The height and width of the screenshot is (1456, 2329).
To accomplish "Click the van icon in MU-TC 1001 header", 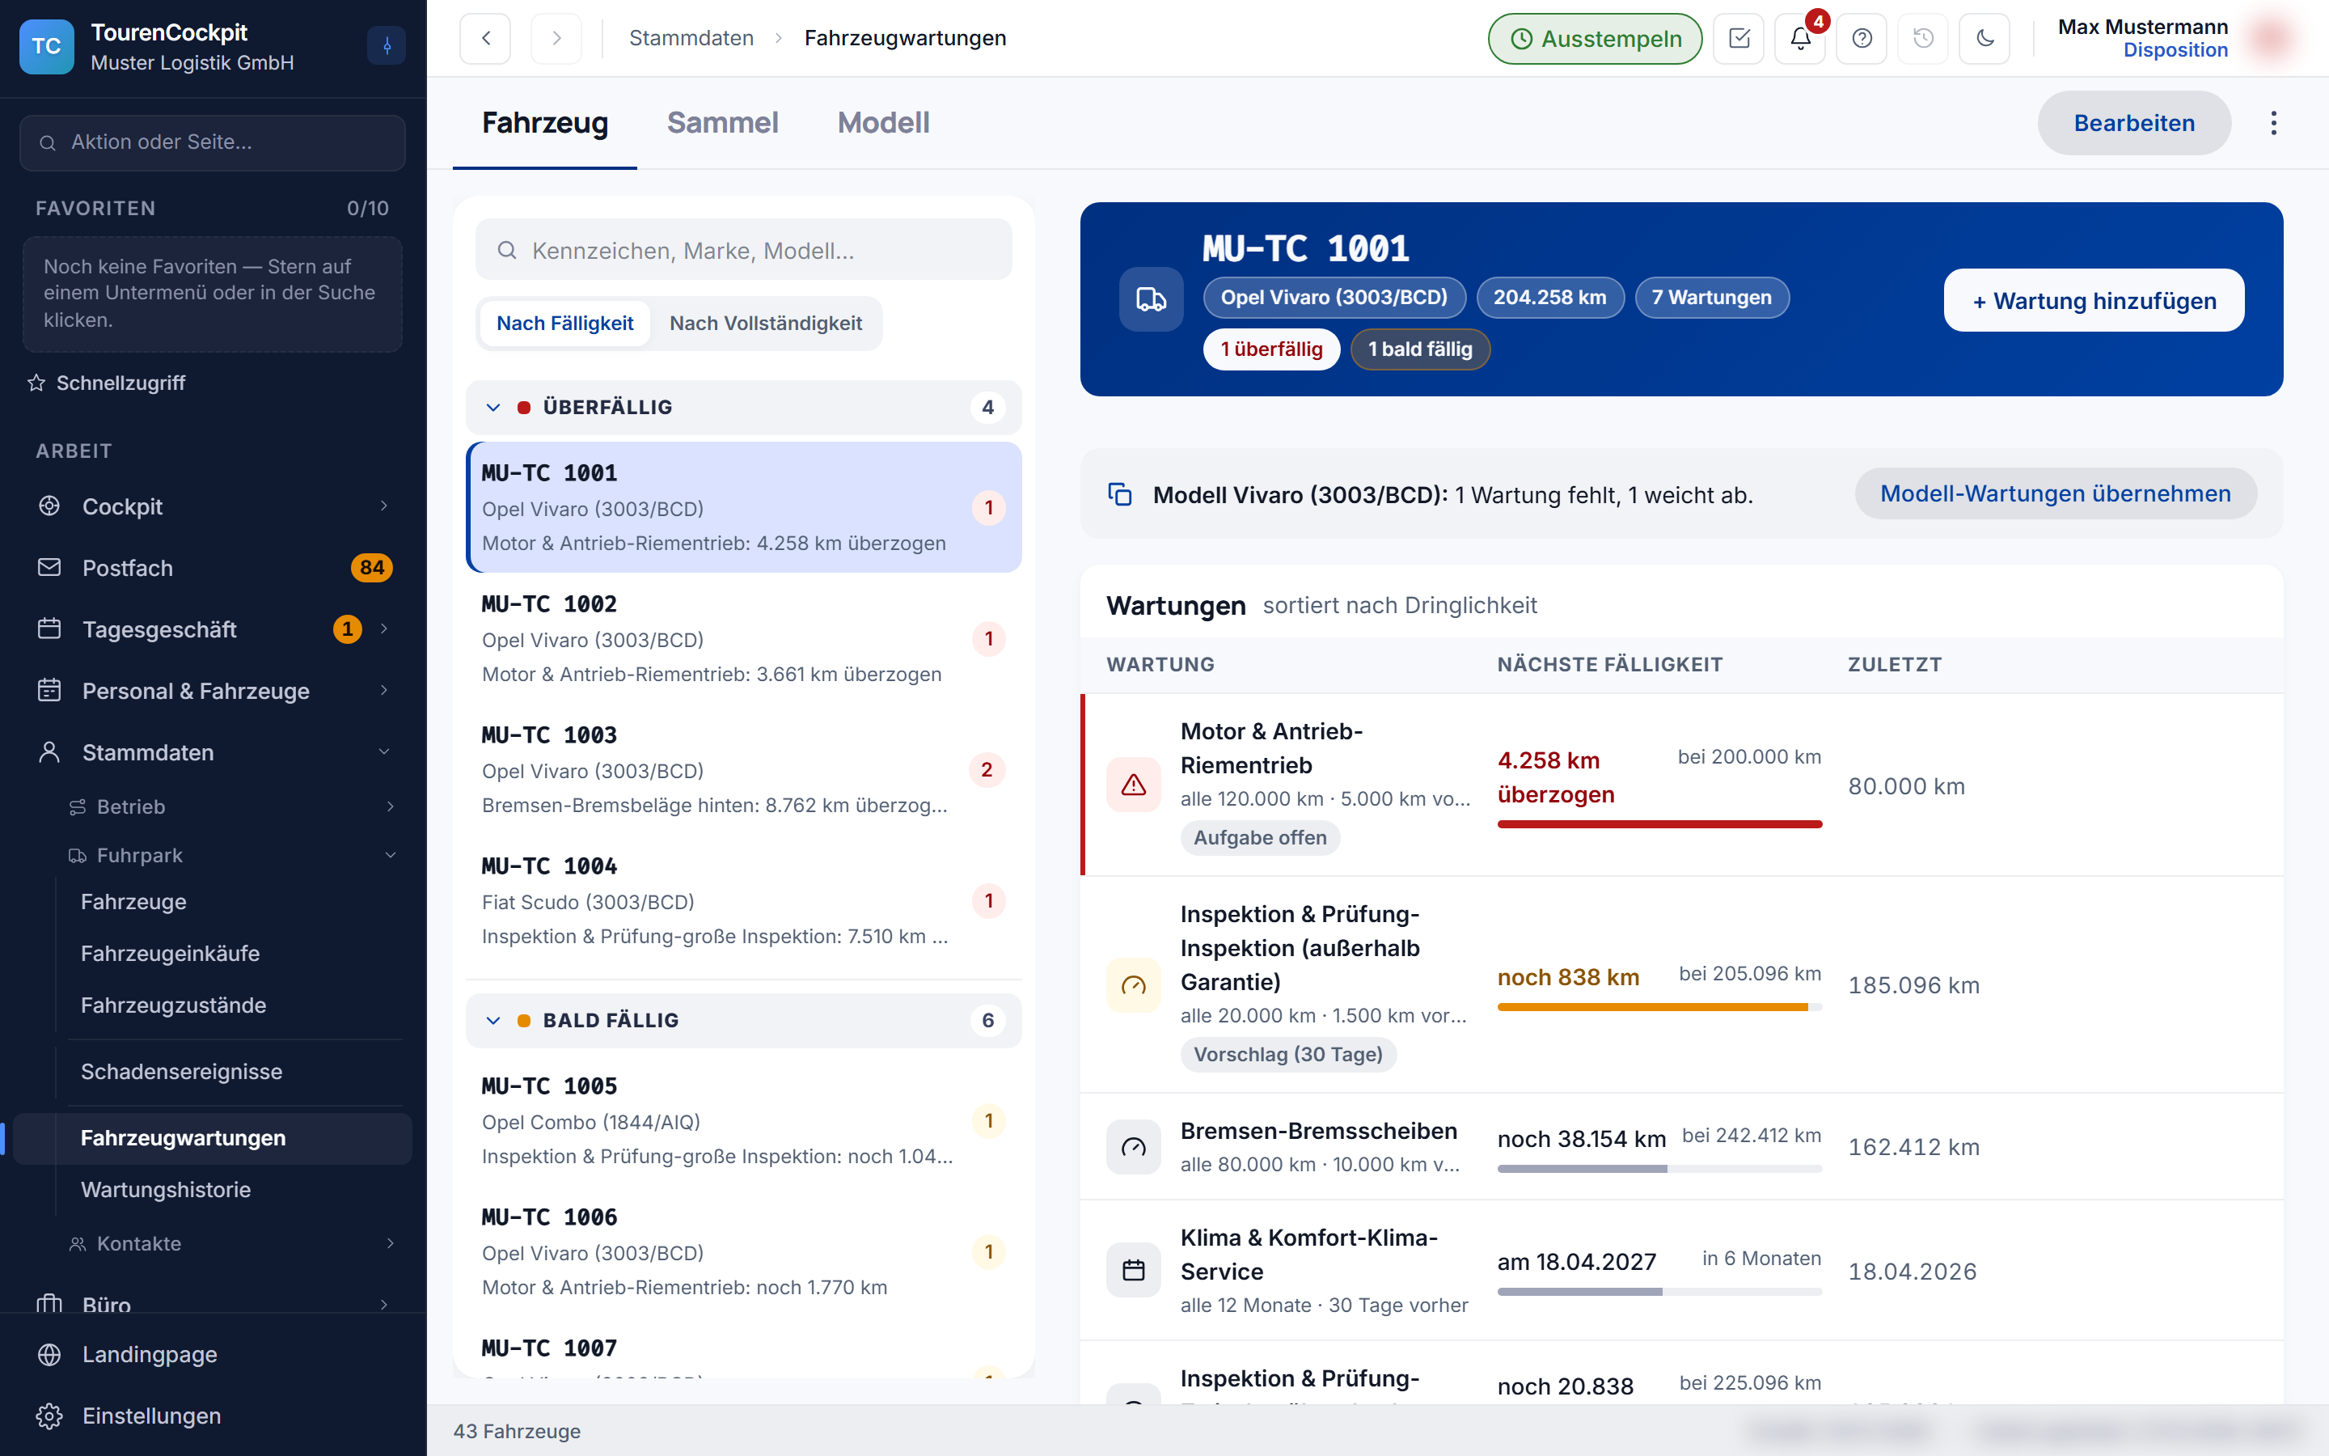I will point(1151,299).
